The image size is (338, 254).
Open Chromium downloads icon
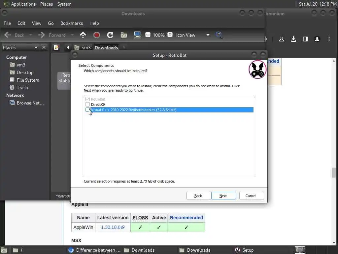pos(293,39)
